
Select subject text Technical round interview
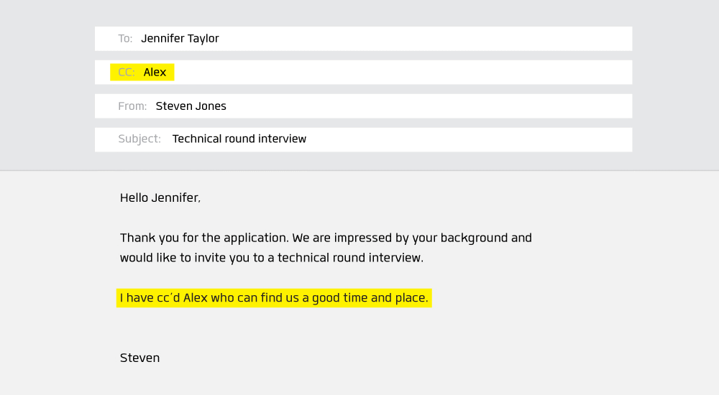pos(239,139)
